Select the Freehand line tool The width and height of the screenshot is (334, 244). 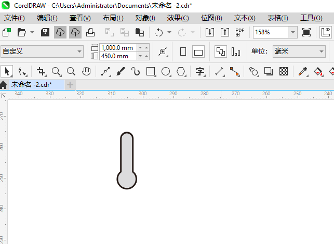[x=106, y=71]
